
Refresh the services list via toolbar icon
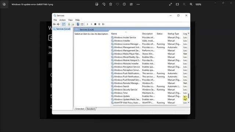69,24
